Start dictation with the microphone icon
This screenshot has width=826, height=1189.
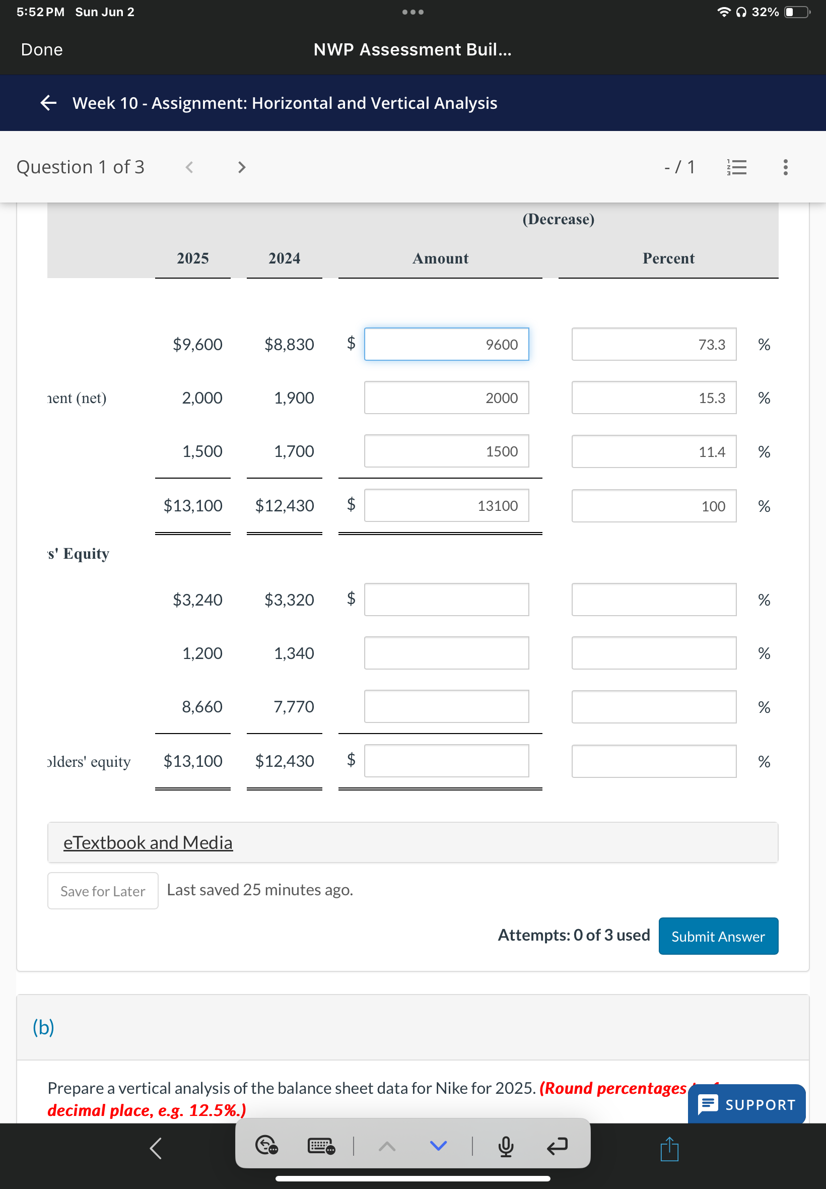pyautogui.click(x=506, y=1146)
